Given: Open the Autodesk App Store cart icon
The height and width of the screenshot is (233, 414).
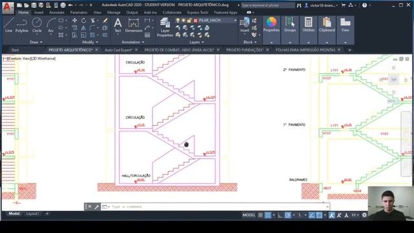Looking at the screenshot, I should tap(343, 5).
